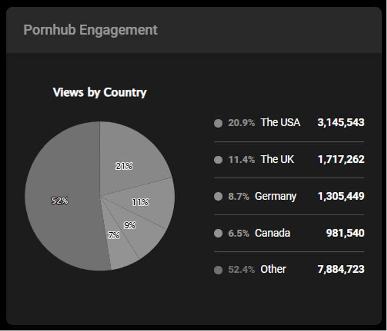
Task: Click the UK legend dot
Action: 218,160
